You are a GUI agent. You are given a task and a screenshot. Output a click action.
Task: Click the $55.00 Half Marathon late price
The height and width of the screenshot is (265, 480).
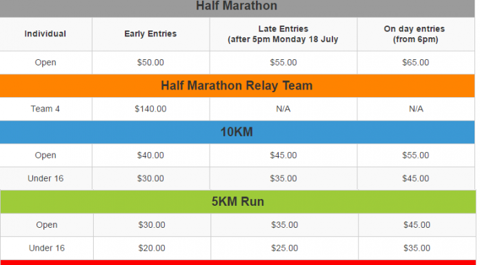point(283,63)
